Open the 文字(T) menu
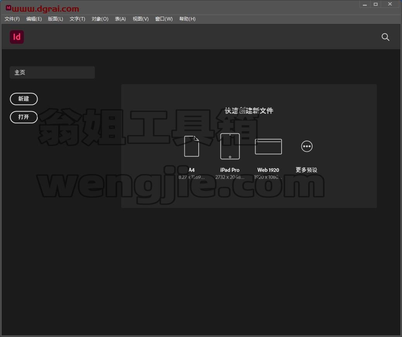 tap(77, 19)
